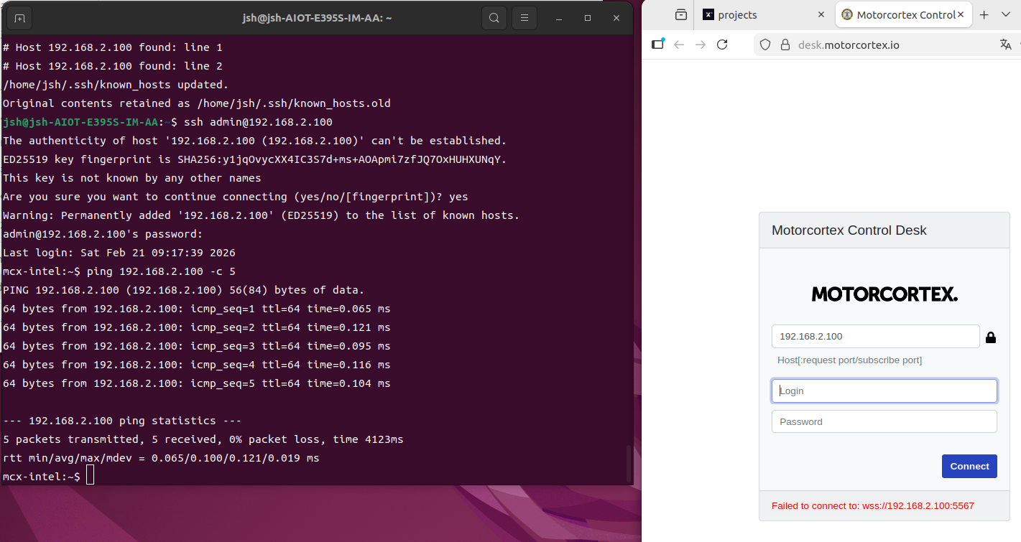Click the desk.motorcortex.io address bar
Image resolution: width=1021 pixels, height=542 pixels.
tap(884, 45)
